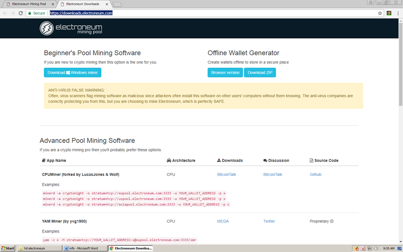Click the browser back arrow
Viewport: 403px width, 252px height.
tap(5, 13)
